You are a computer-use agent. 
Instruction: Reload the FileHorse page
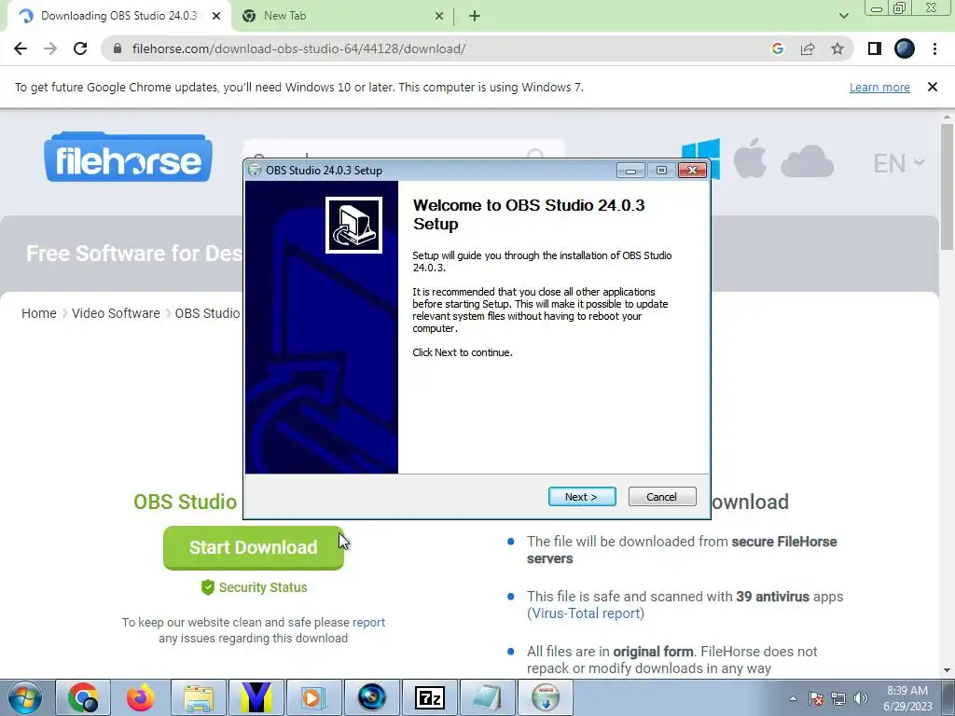click(x=80, y=48)
